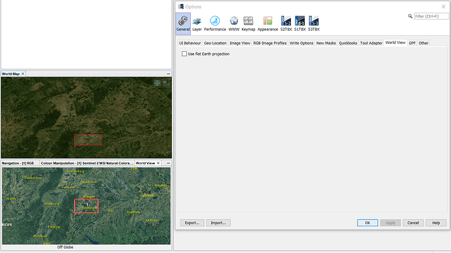Screen dimensions: 451x253
Task: Click the Apply button
Action: (x=390, y=223)
